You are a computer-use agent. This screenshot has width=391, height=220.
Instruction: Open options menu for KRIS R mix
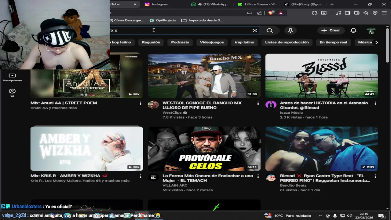140,176
